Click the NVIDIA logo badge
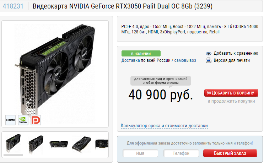 tap(23, 120)
